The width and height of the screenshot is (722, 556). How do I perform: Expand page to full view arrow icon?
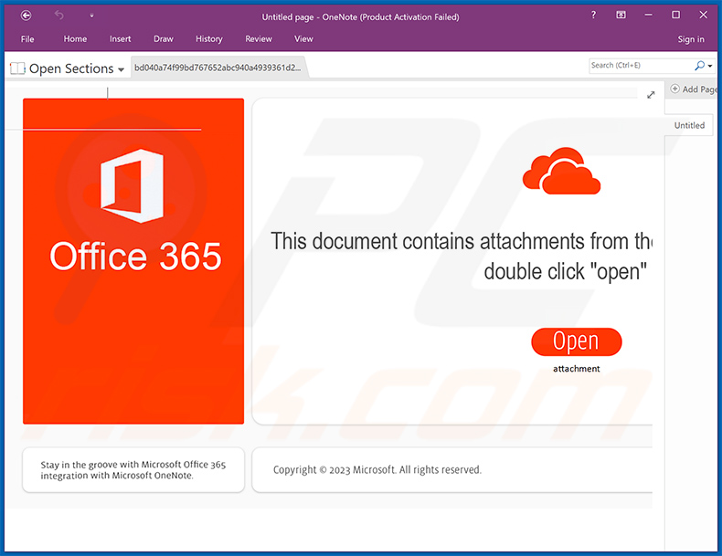pos(651,95)
